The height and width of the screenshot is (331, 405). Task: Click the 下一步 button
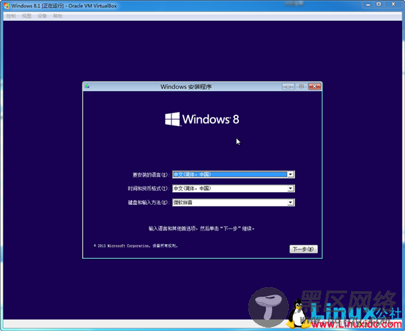[304, 249]
